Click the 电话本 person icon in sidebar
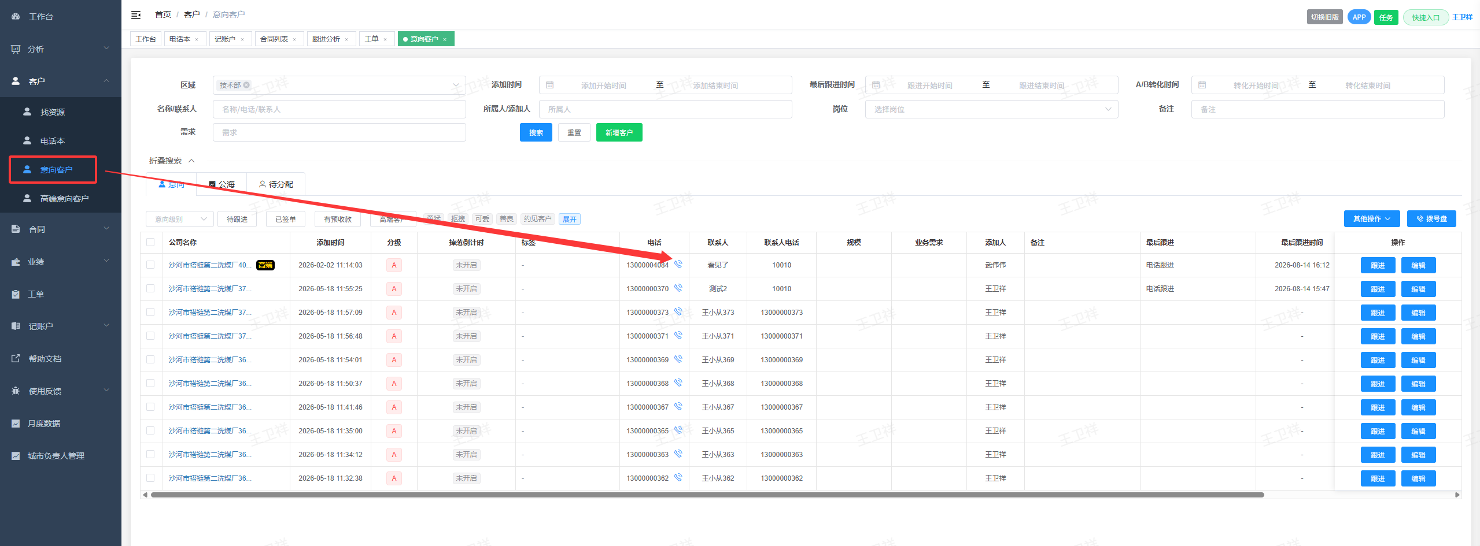 click(x=27, y=140)
